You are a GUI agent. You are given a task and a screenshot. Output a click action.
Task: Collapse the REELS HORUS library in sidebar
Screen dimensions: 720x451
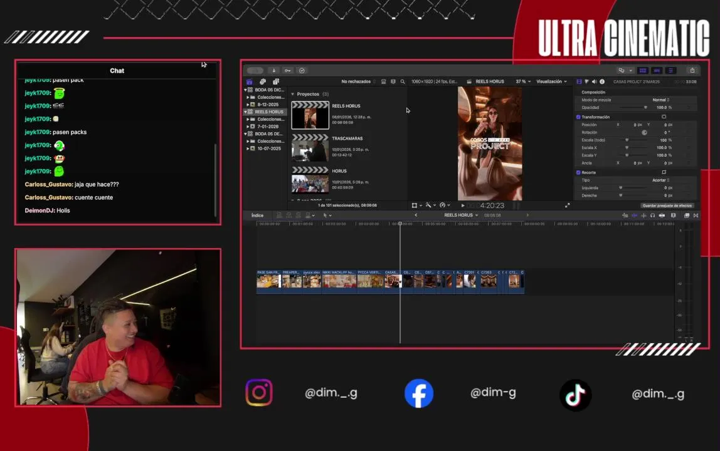click(x=245, y=112)
